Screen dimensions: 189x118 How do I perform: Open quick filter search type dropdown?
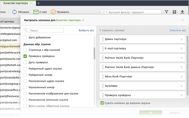click(105, 12)
